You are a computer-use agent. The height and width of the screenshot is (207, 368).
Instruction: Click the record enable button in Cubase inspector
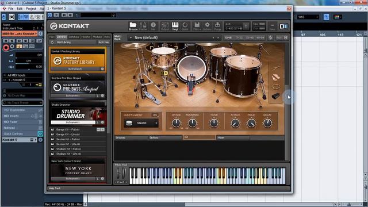click(6, 47)
